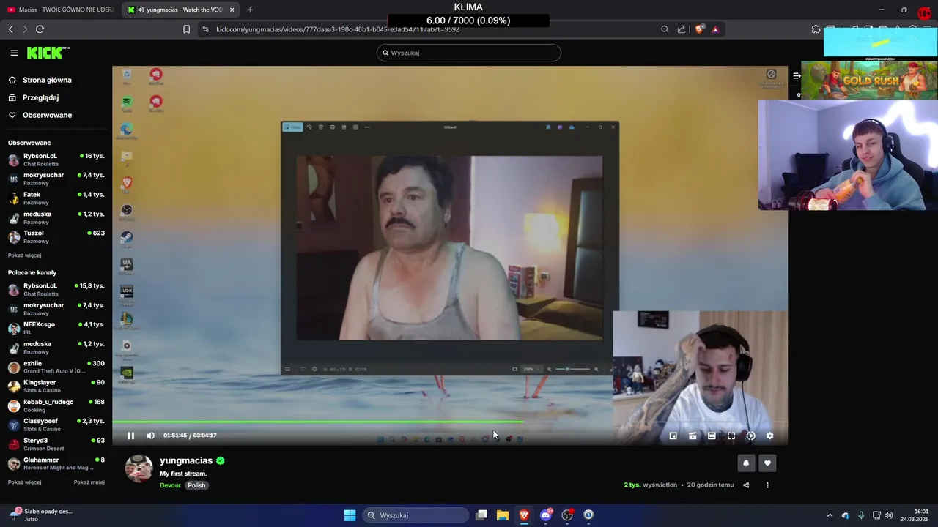Open the Kick hamburger sidebar menu
This screenshot has height=527, width=938.
(x=14, y=53)
